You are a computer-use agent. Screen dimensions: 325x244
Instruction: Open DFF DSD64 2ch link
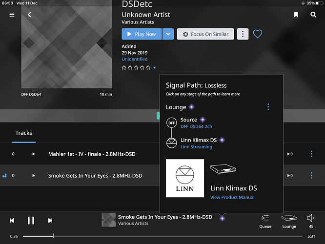tap(196, 126)
